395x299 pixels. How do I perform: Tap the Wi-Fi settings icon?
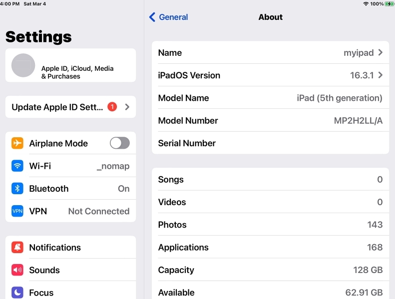point(17,166)
